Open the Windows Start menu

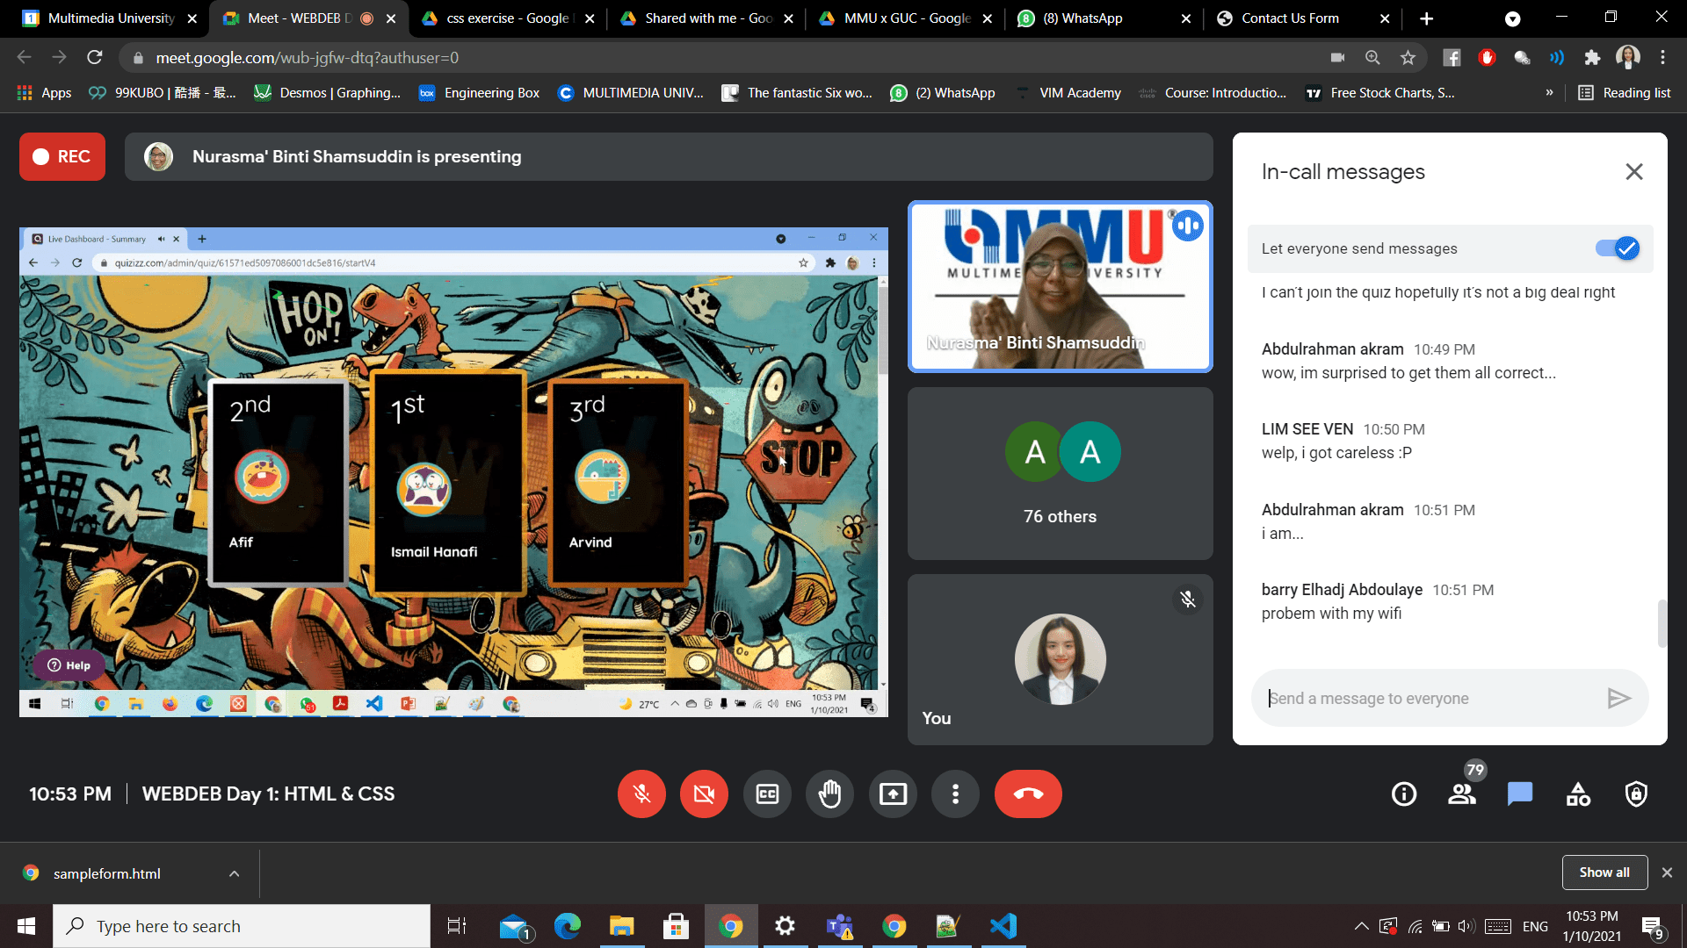click(25, 926)
